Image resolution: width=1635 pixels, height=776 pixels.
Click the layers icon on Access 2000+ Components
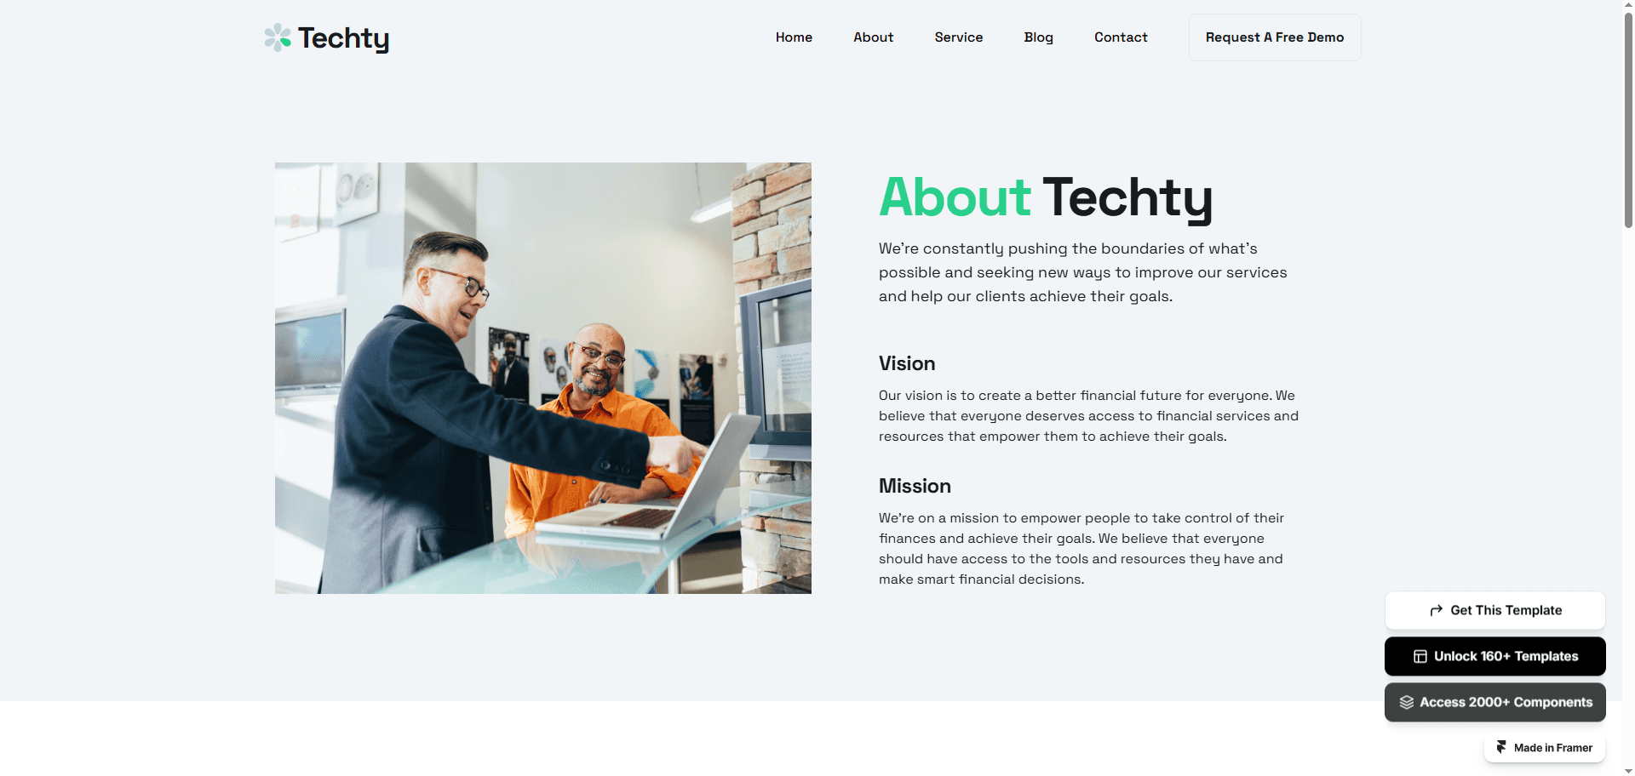coord(1407,702)
